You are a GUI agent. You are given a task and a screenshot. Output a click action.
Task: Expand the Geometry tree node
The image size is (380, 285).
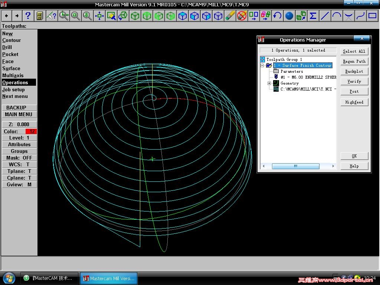(269, 83)
